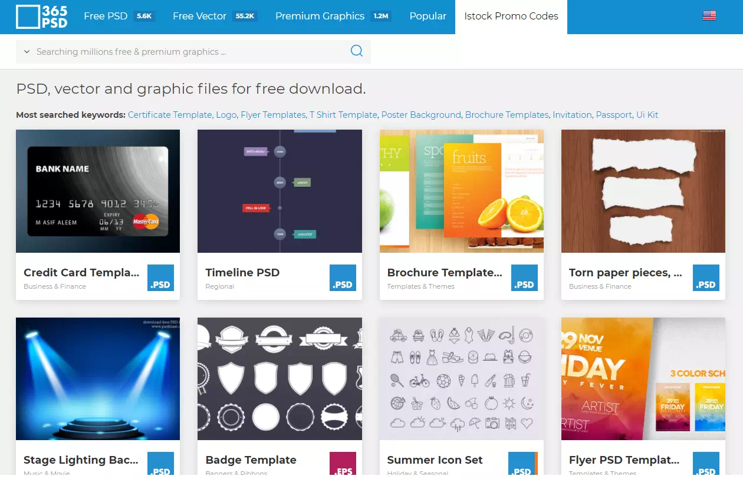Click the .PSD badge on Flyer PSD Template
This screenshot has width=743, height=479.
click(706, 464)
